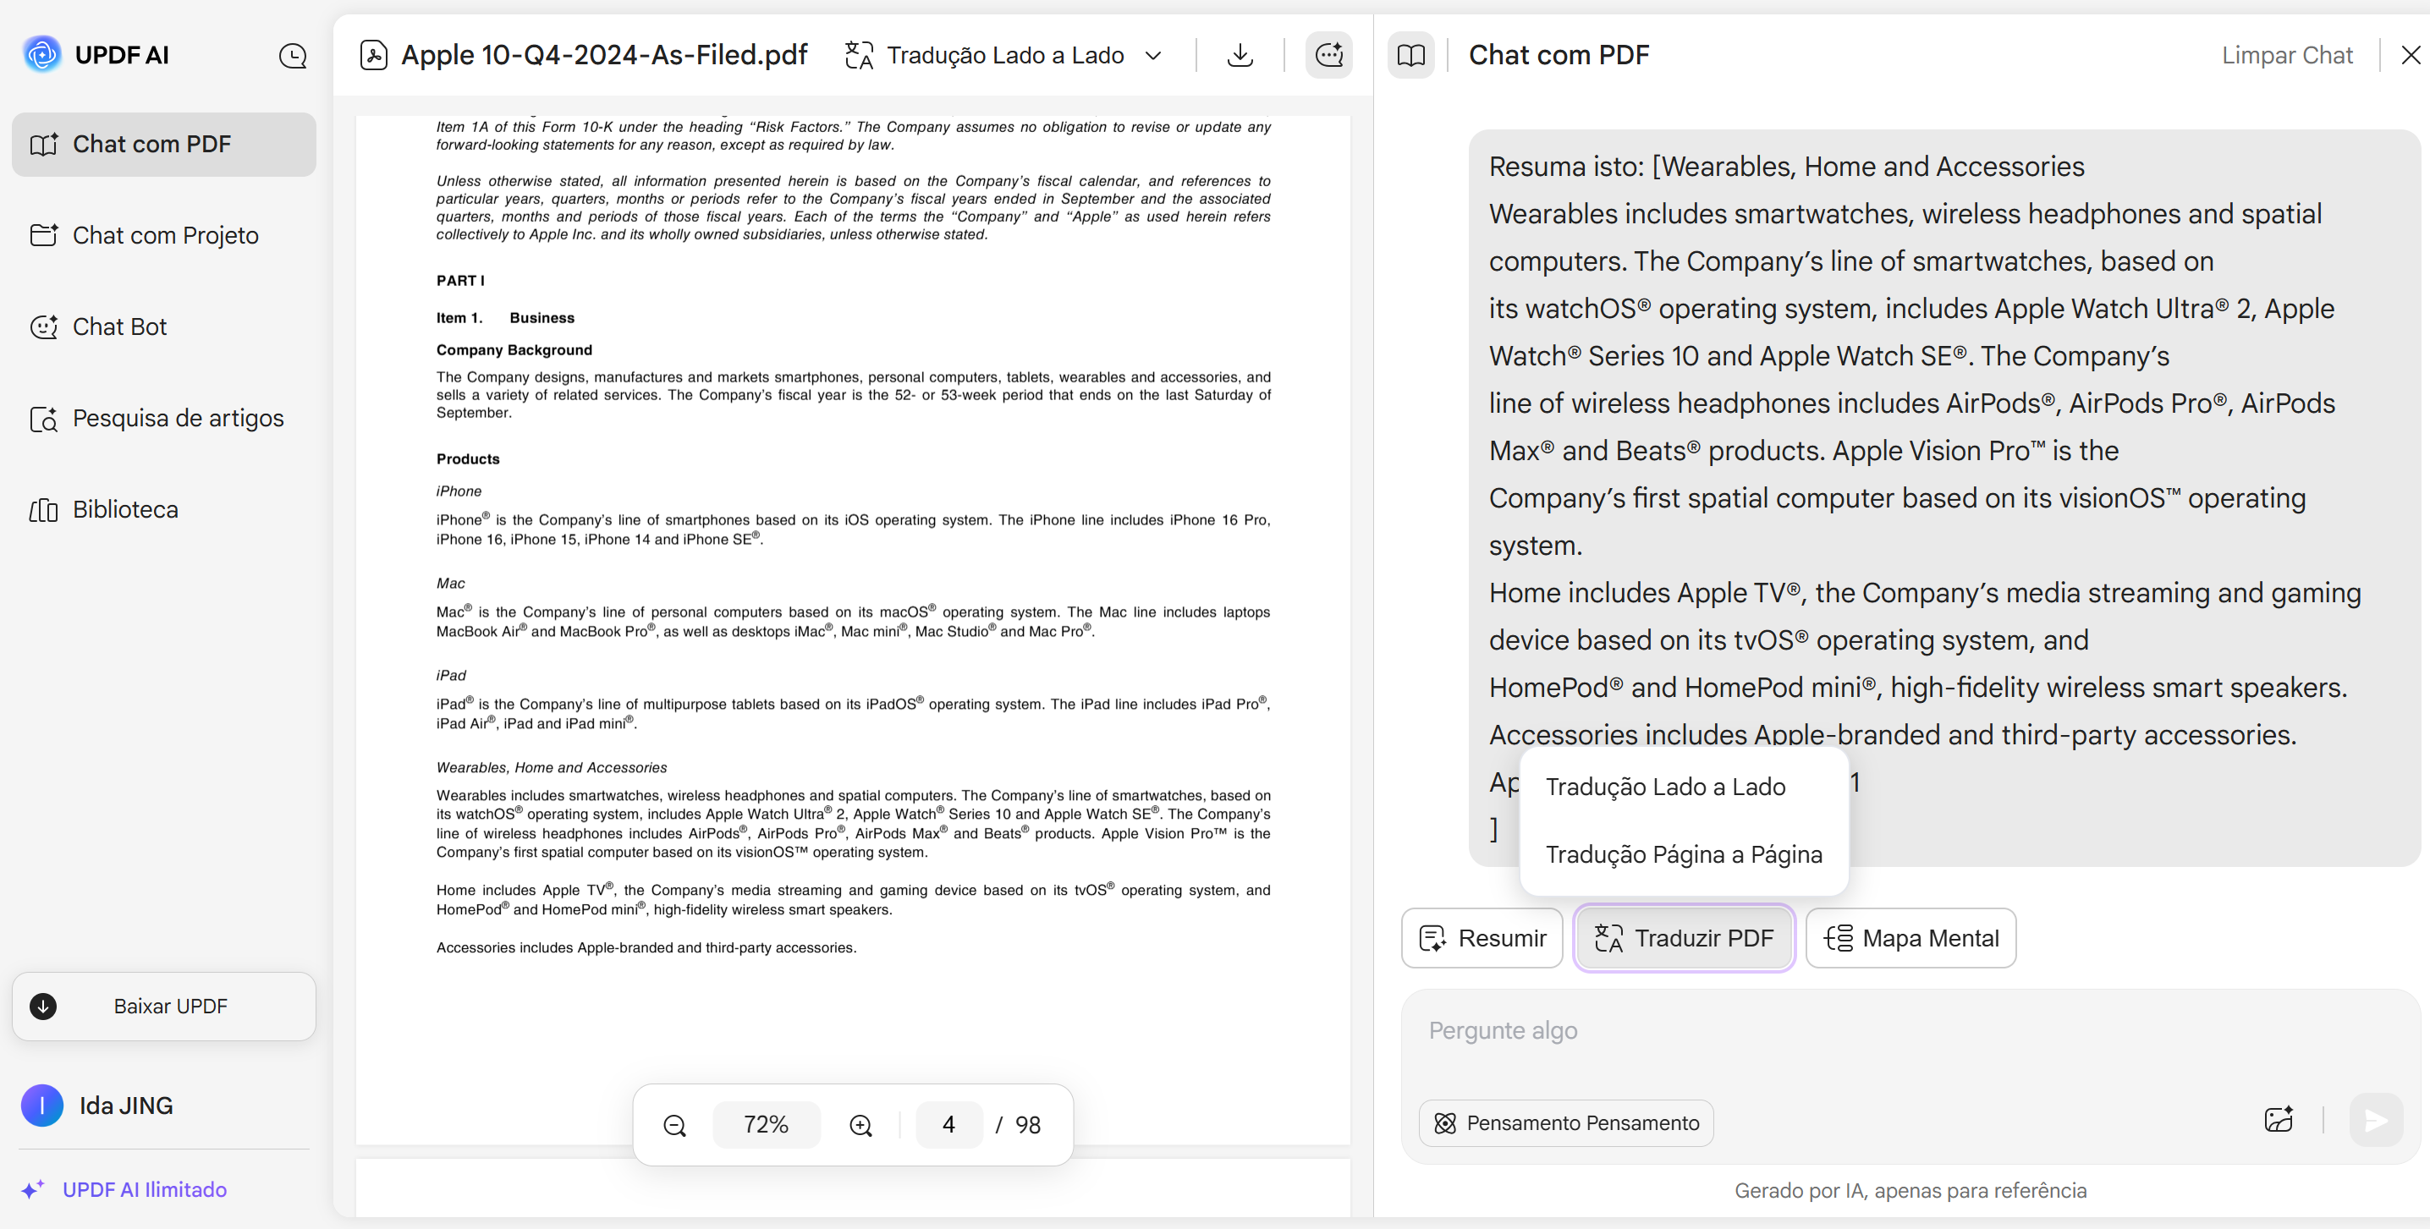Open Chat com Projeto in sidebar
The height and width of the screenshot is (1229, 2430).
164,236
